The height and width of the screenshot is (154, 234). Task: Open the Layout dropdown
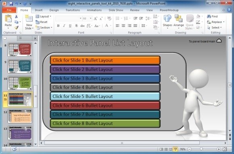[44, 17]
